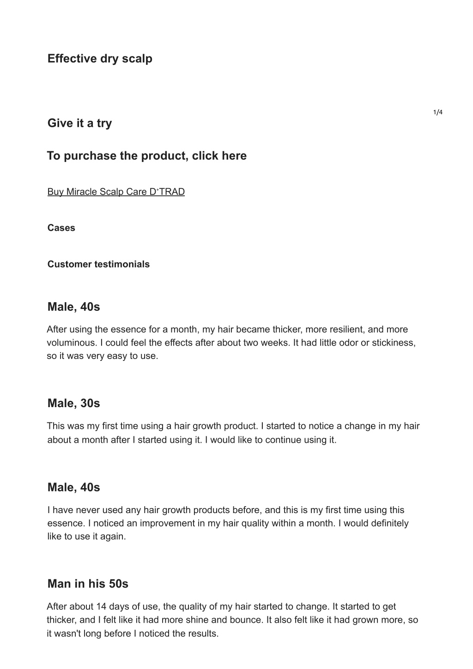Click the paragraph beginning I have never used
Screen dimensions: 473x669
click(x=228, y=523)
